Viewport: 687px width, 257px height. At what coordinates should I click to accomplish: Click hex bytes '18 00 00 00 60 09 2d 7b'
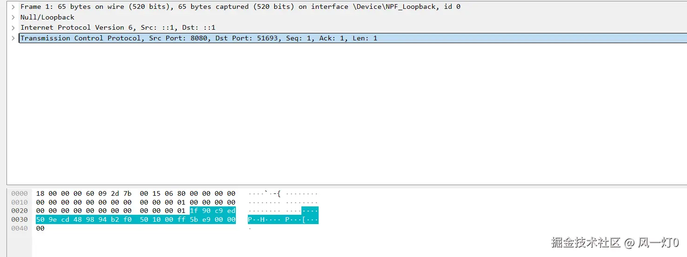(84, 193)
